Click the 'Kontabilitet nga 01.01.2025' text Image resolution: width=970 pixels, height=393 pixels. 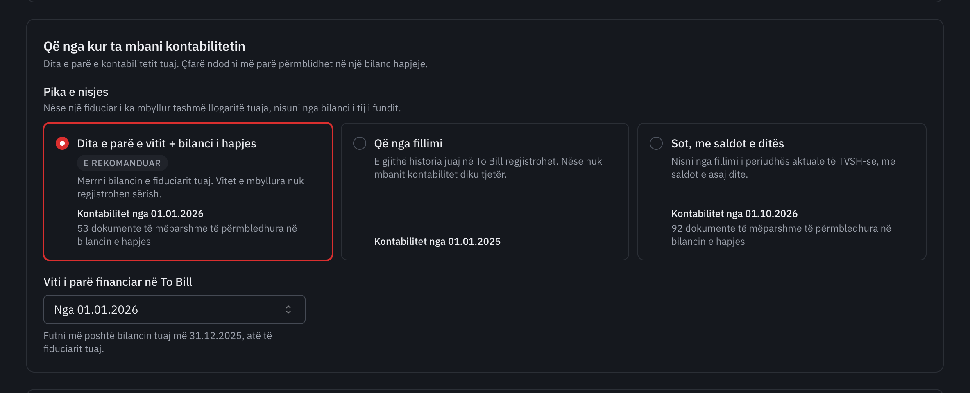pyautogui.click(x=437, y=242)
